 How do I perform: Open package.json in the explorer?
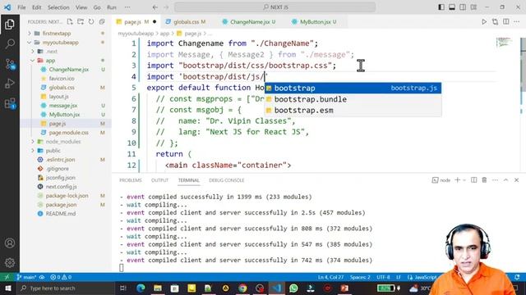click(66, 204)
